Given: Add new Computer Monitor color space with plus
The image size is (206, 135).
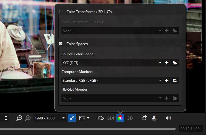Looking at the screenshot, I should tap(167, 81).
